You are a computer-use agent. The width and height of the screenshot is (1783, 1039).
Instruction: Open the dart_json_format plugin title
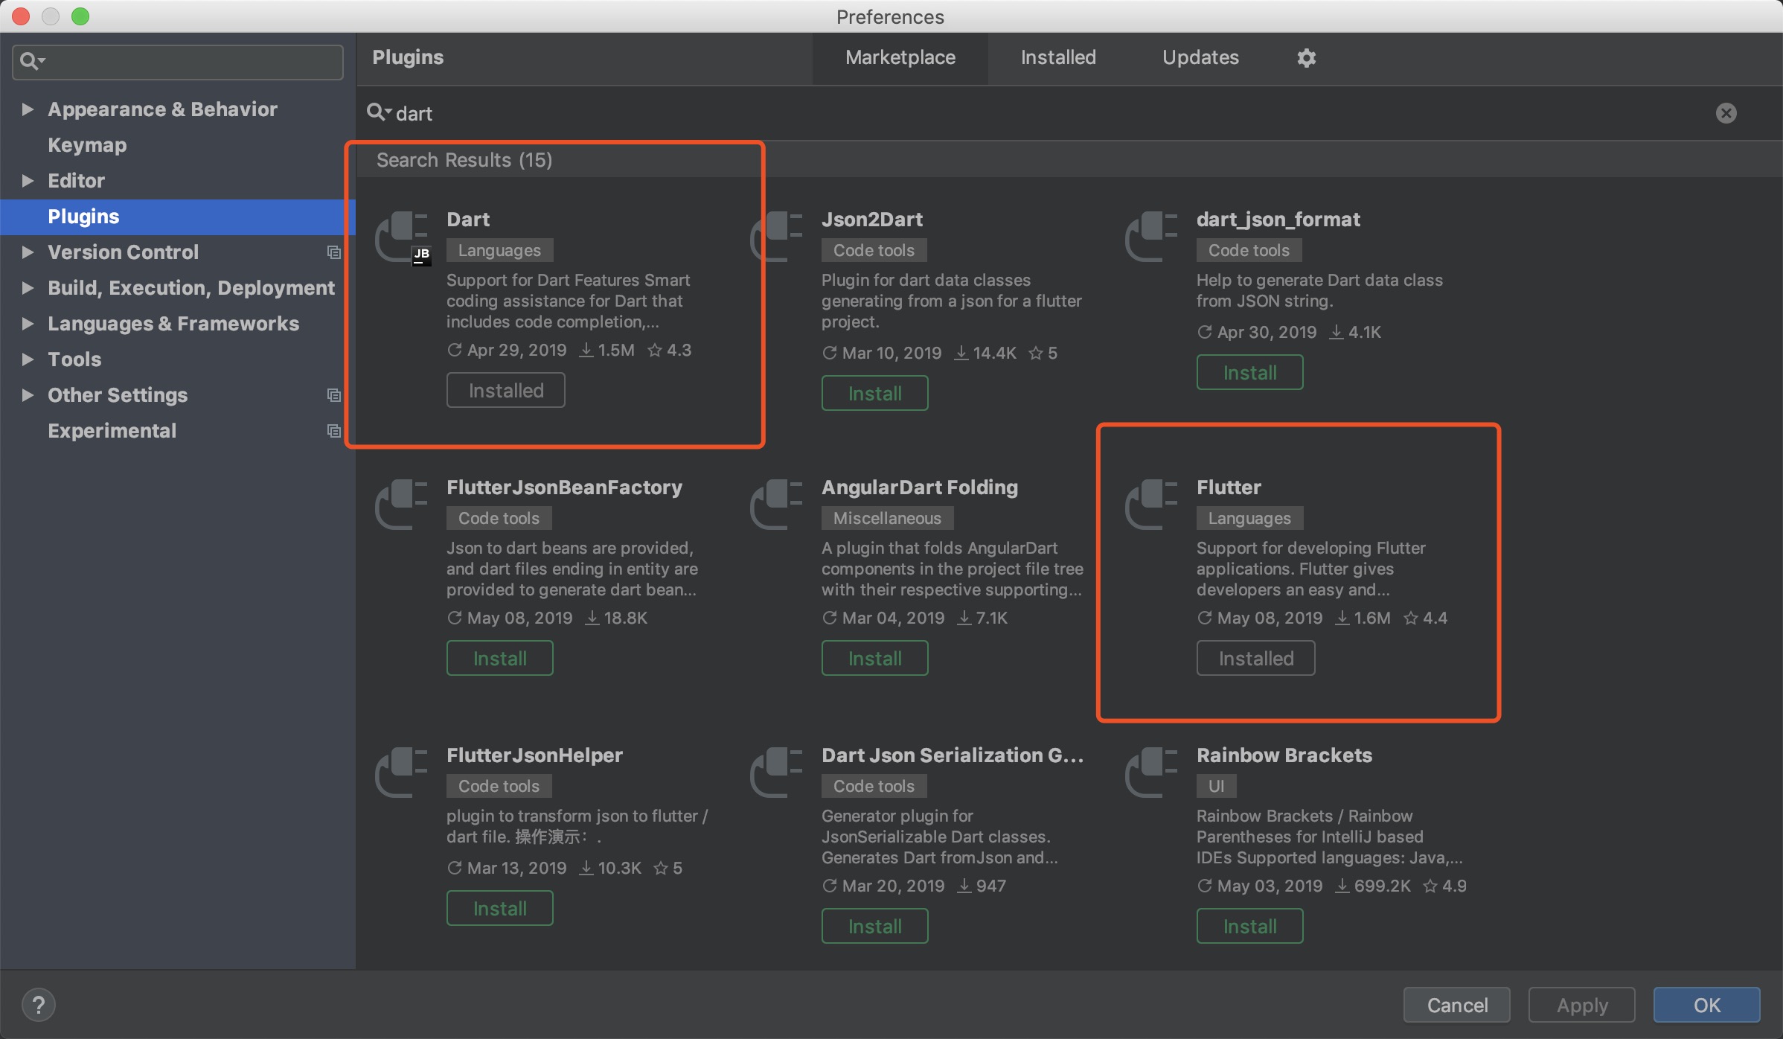(x=1278, y=220)
